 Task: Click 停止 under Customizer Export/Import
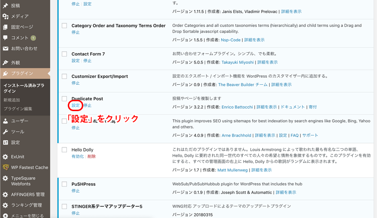pos(75,83)
